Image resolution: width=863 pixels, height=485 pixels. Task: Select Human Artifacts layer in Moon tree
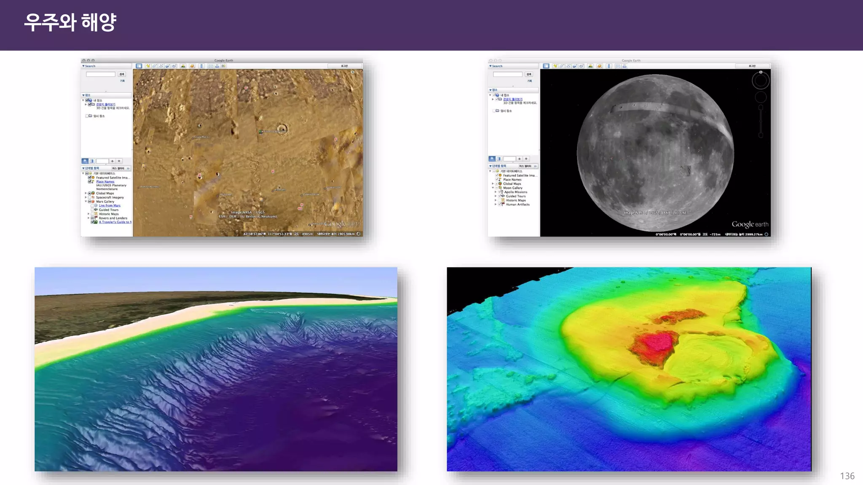(517, 205)
